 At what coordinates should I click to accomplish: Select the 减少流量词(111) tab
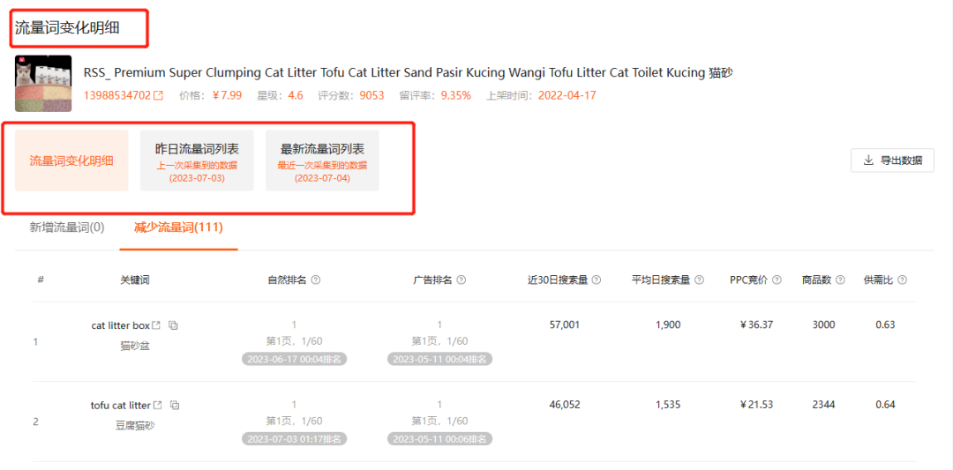(178, 228)
